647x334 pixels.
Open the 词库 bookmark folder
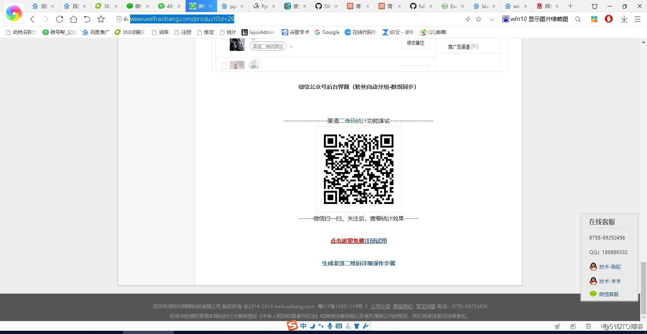tap(160, 32)
